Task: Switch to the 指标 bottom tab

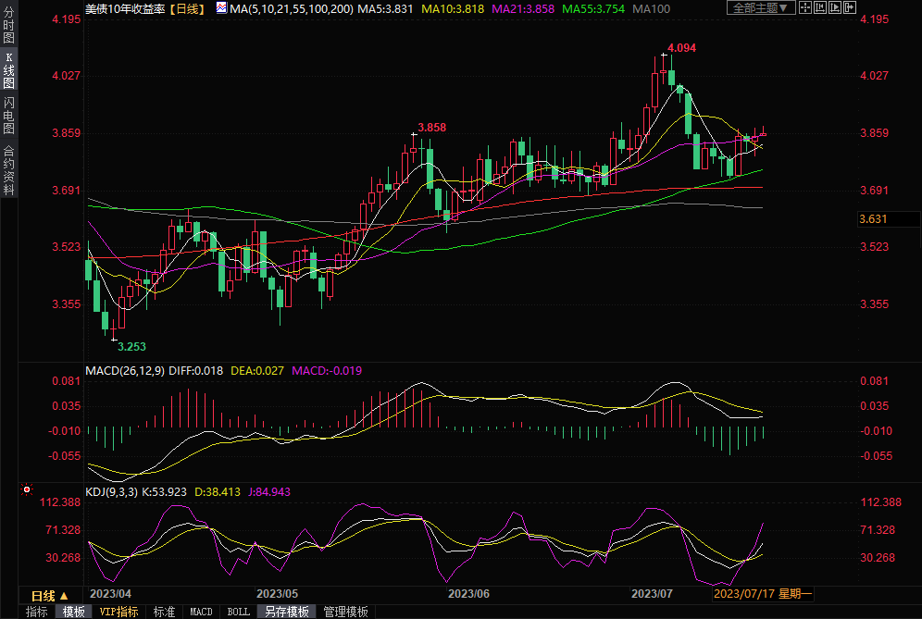Action: pyautogui.click(x=37, y=612)
